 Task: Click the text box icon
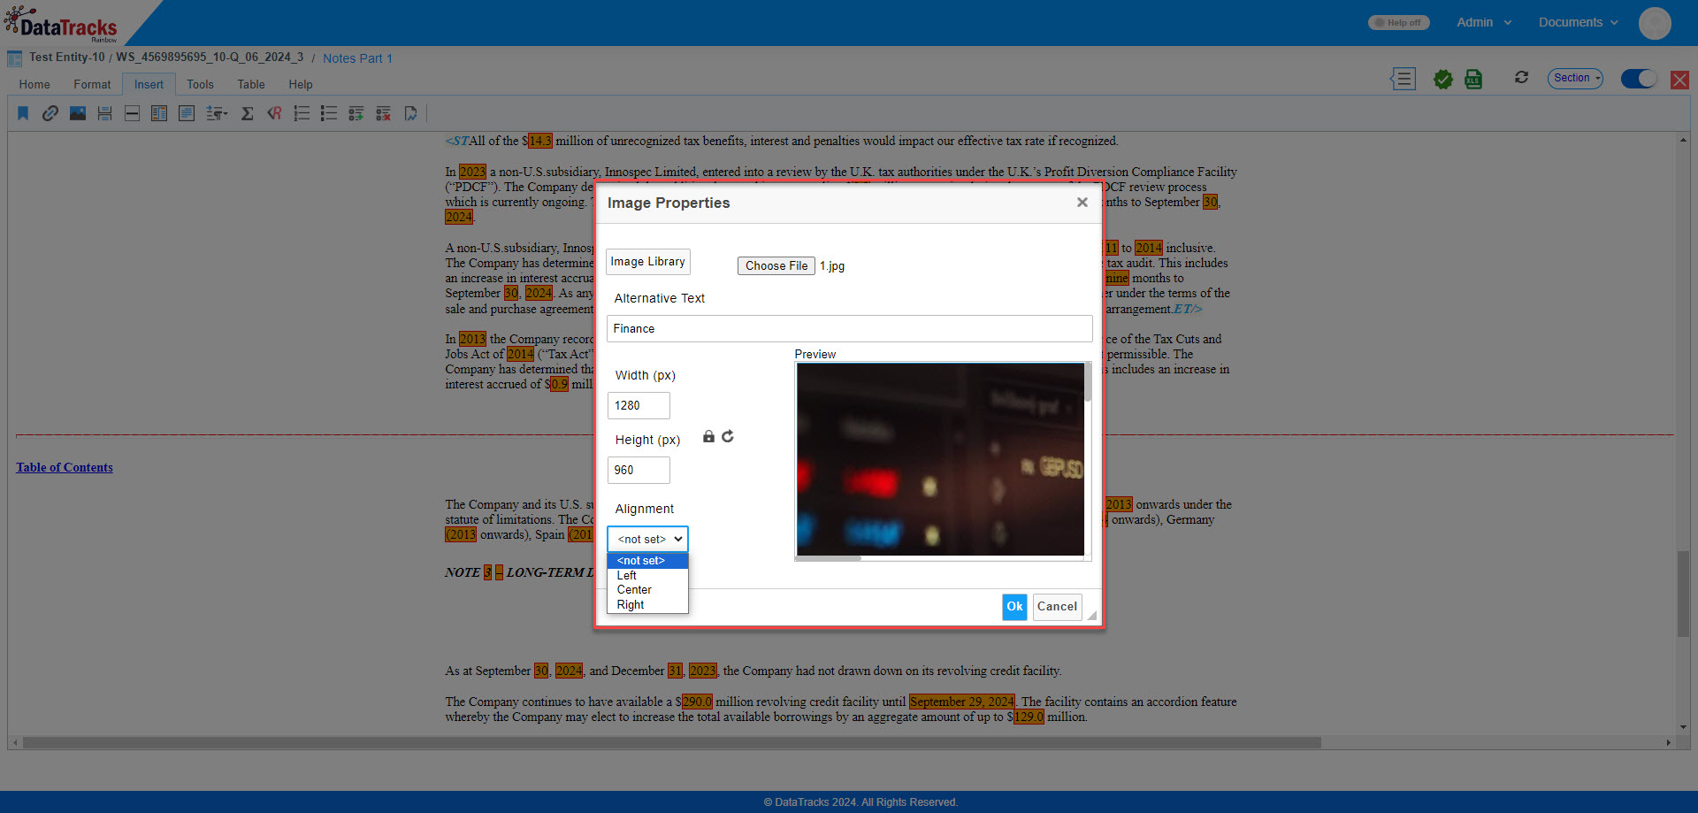[x=187, y=113]
